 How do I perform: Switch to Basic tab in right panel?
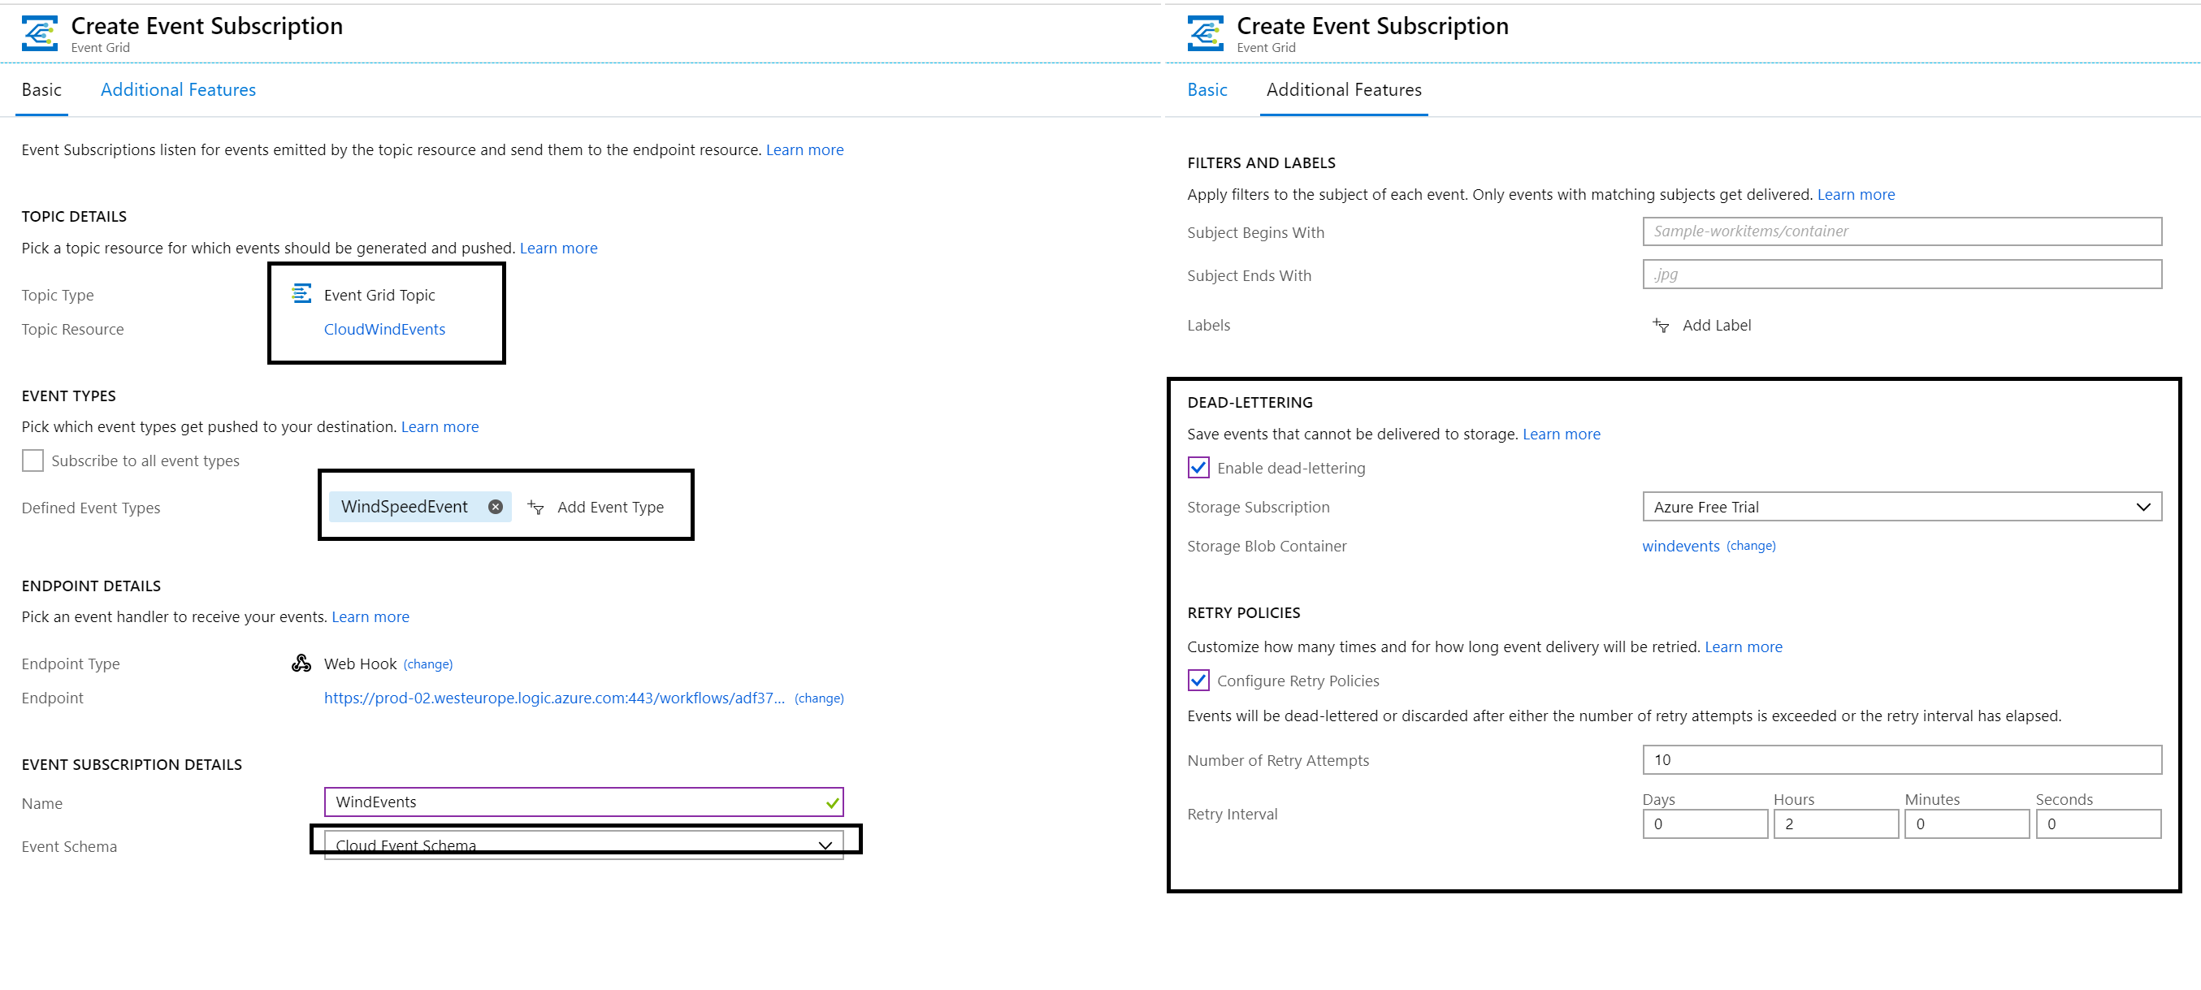[x=1207, y=89]
